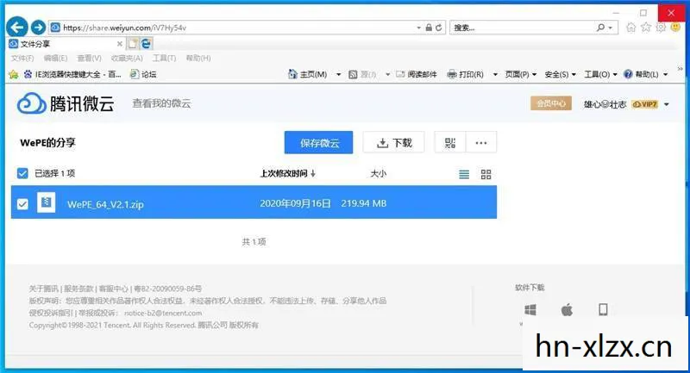This screenshot has width=690, height=373.
Task: Click the lock security icon in address bar
Action: click(429, 28)
